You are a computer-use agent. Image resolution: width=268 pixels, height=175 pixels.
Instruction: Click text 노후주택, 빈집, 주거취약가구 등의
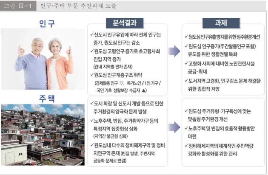pos(126,121)
